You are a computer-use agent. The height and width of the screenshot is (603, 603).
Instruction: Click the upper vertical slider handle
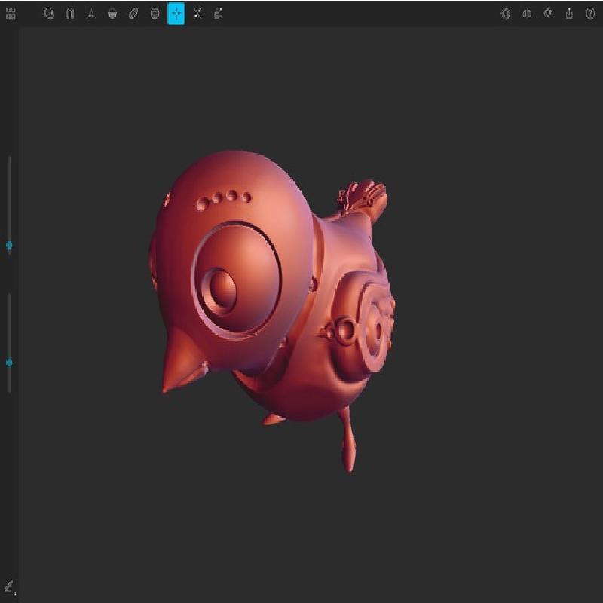(x=9, y=246)
